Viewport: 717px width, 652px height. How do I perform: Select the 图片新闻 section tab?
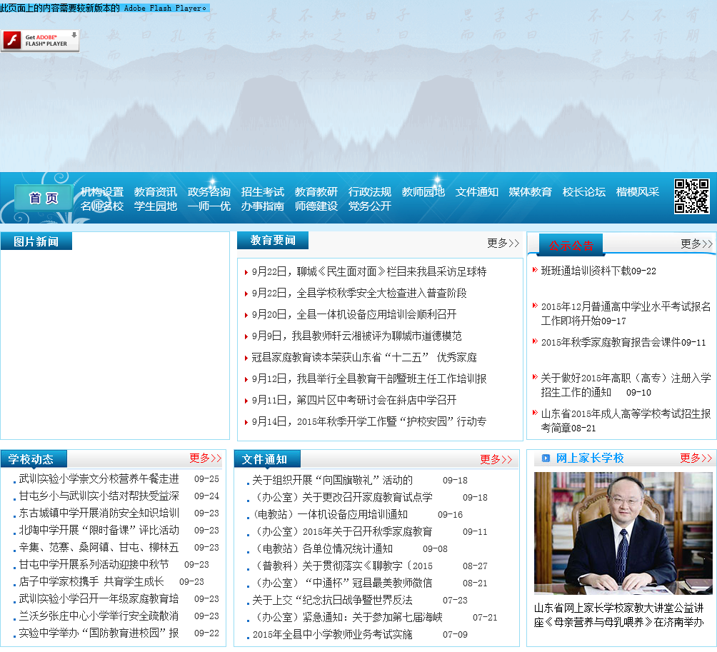click(36, 241)
